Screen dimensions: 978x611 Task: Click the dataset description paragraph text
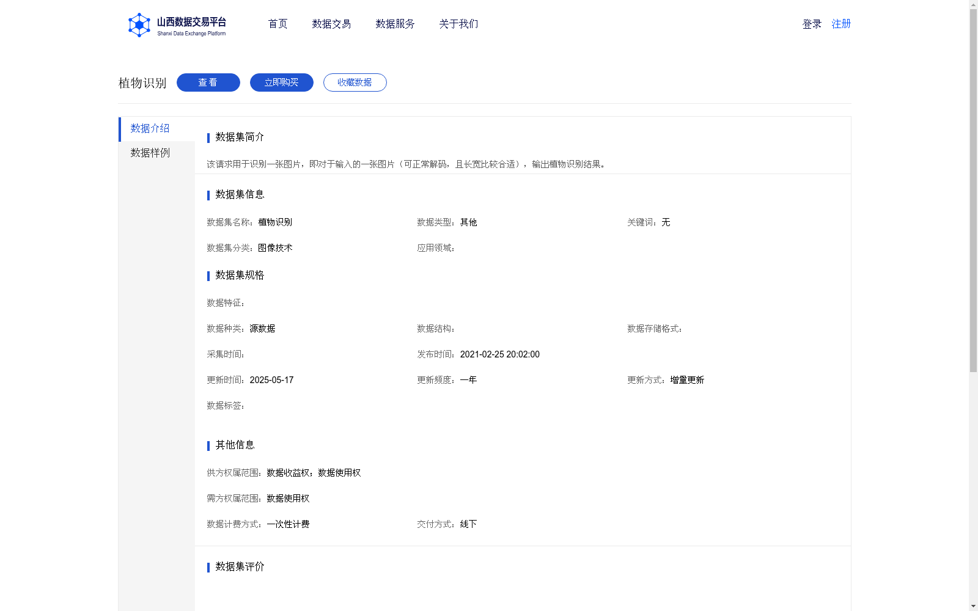(406, 164)
